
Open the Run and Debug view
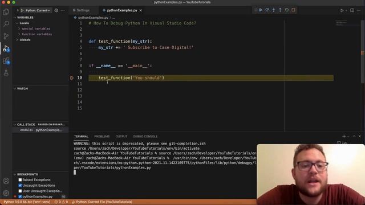pyautogui.click(x=6, y=48)
